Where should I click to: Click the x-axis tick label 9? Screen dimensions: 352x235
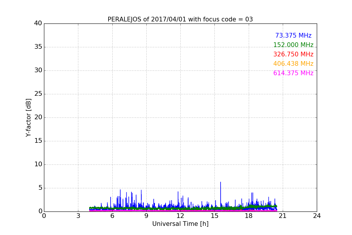point(146,216)
